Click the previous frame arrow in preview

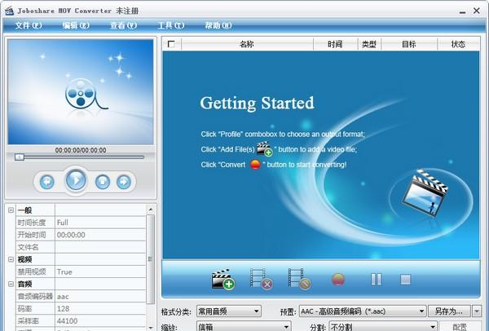coord(47,182)
